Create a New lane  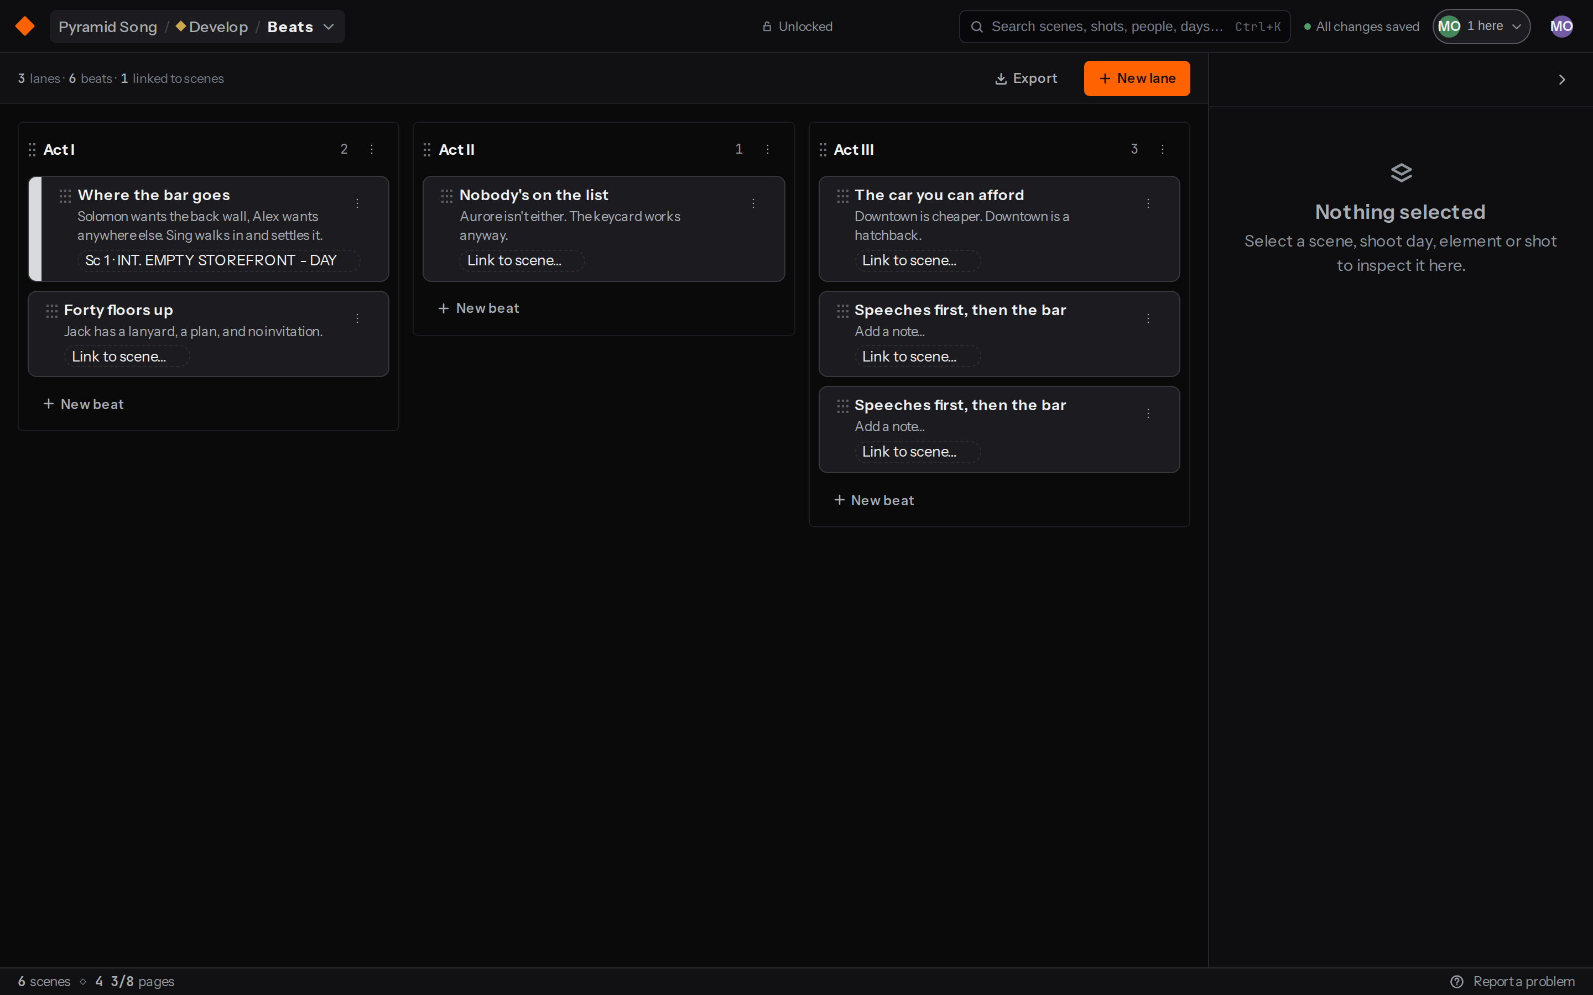[1137, 78]
